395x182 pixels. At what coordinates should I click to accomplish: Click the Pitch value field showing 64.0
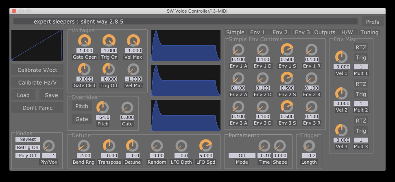point(103,117)
